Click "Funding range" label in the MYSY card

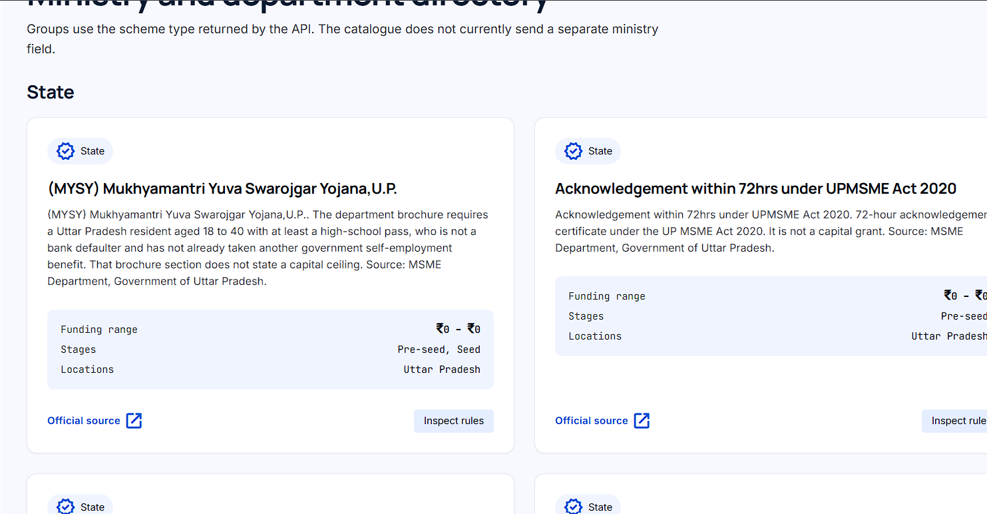coord(99,330)
